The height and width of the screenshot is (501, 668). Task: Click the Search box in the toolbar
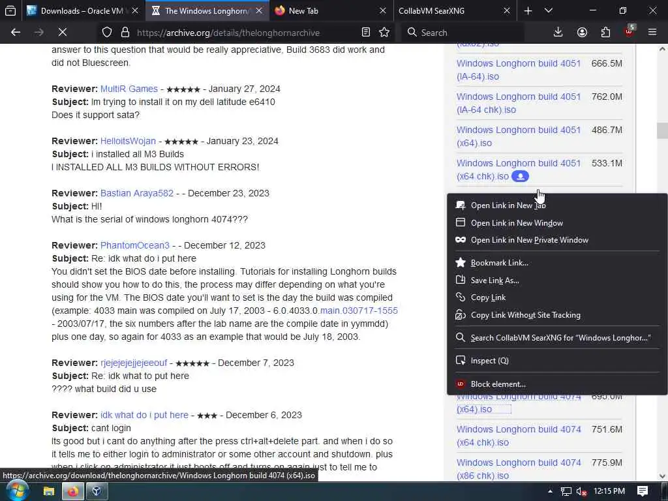463,33
